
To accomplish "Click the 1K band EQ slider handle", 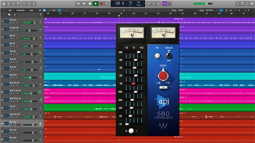I will pyautogui.click(x=134, y=83).
